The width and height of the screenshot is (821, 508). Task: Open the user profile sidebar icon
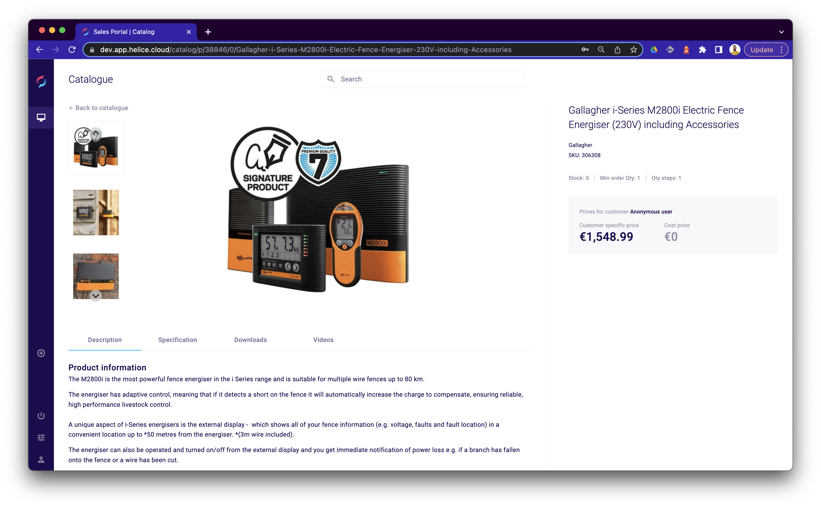(x=41, y=460)
